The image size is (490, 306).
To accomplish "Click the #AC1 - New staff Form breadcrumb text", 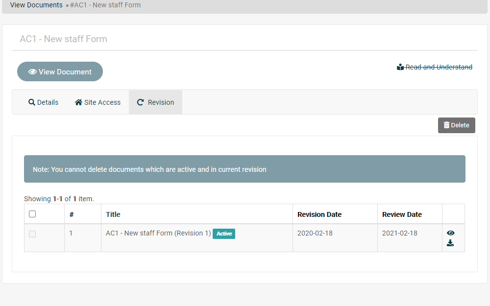I will click(x=105, y=5).
